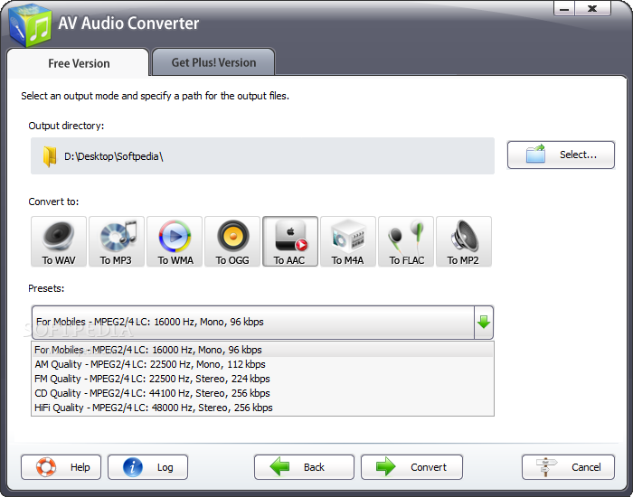633x497 pixels.
Task: Pick the To MP2 speaker icon
Action: click(x=464, y=241)
